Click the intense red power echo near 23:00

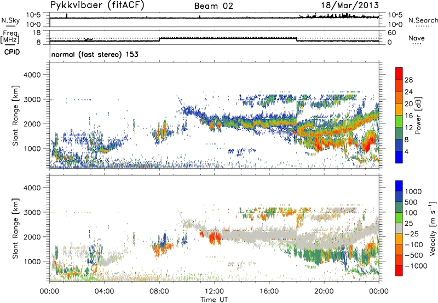[x=368, y=142]
